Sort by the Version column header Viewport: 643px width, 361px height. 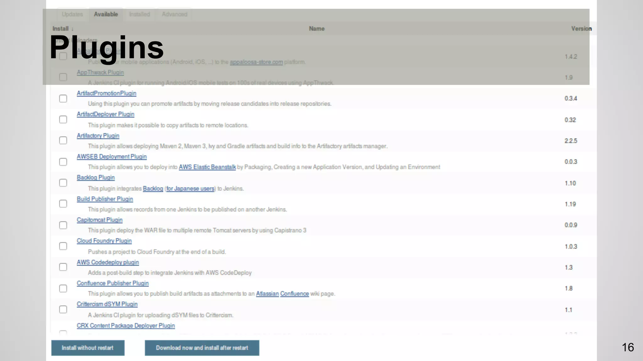581,29
